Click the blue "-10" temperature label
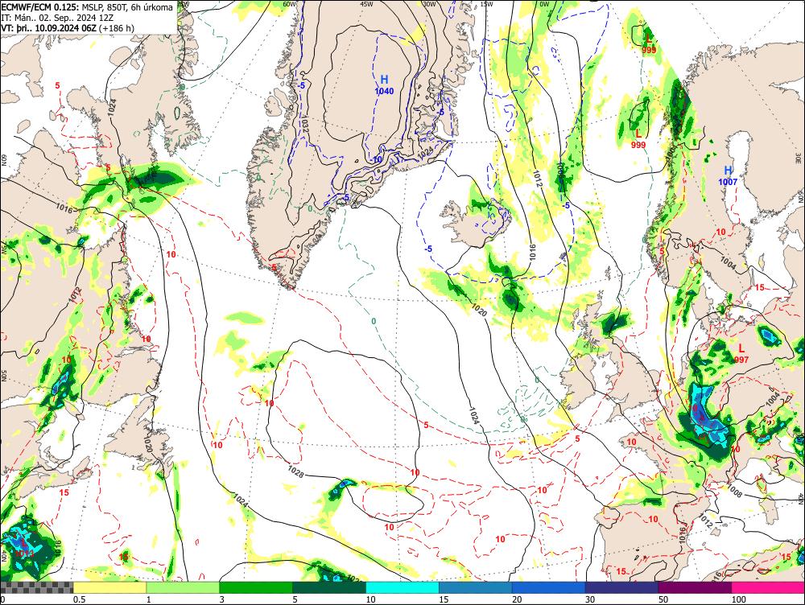Screen dimensions: 805x605 pos(377,160)
